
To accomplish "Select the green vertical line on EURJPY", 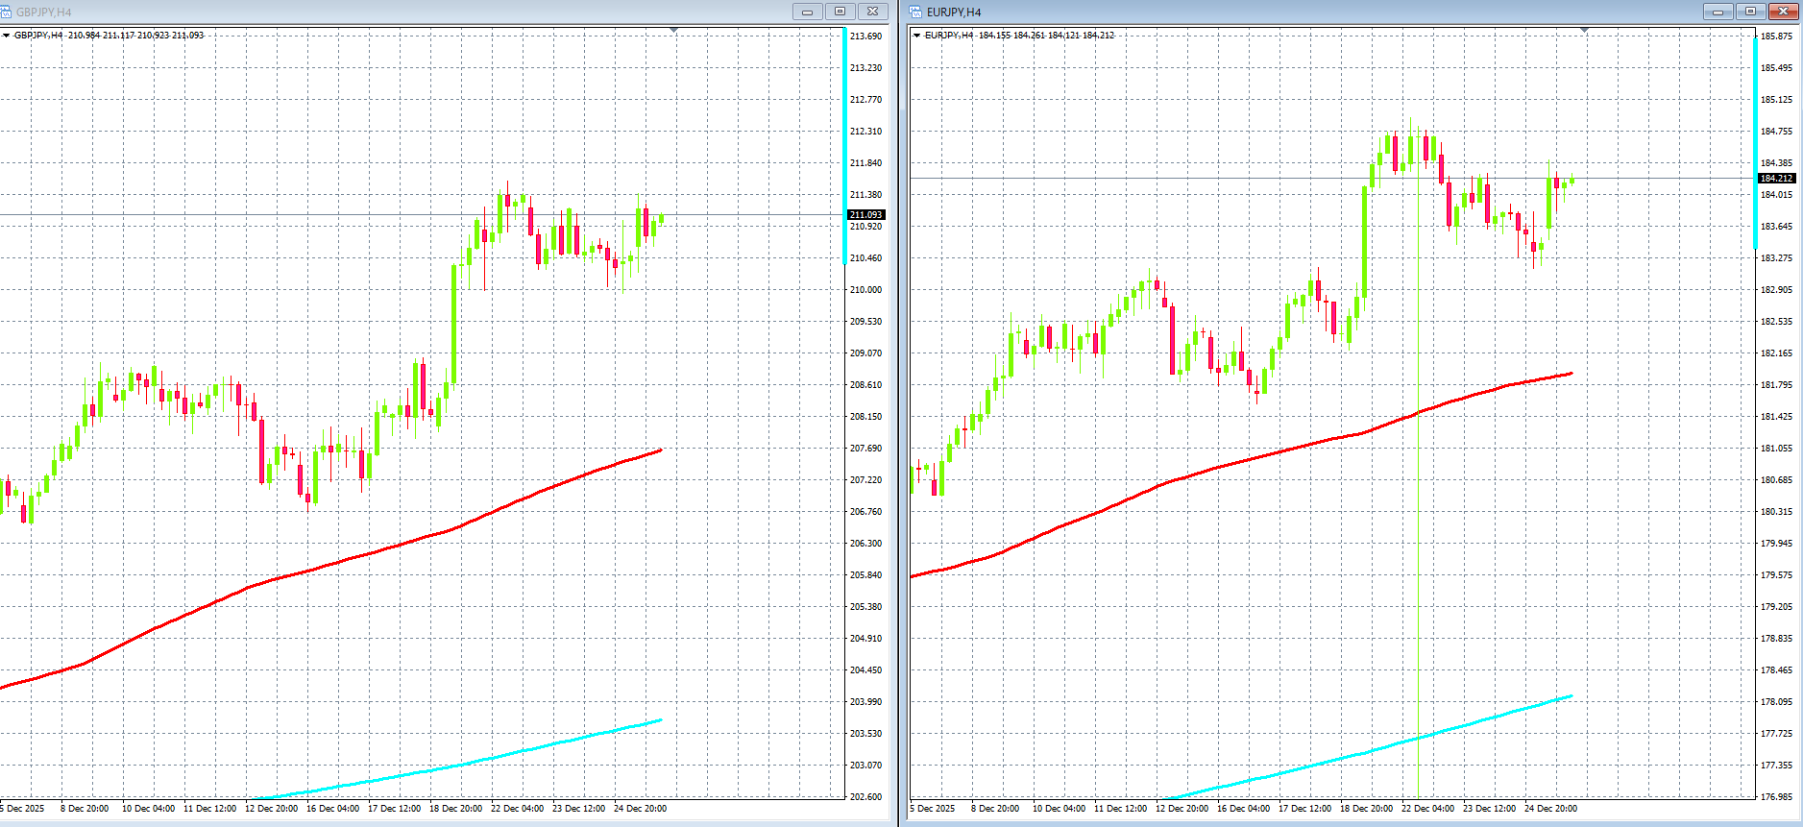I will (1419, 576).
